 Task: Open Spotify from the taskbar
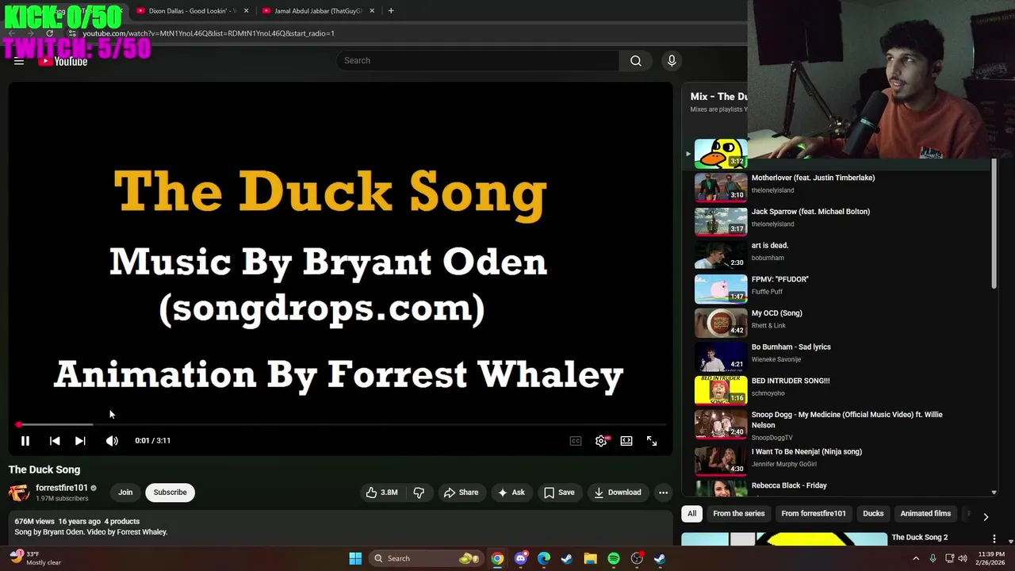[614, 558]
